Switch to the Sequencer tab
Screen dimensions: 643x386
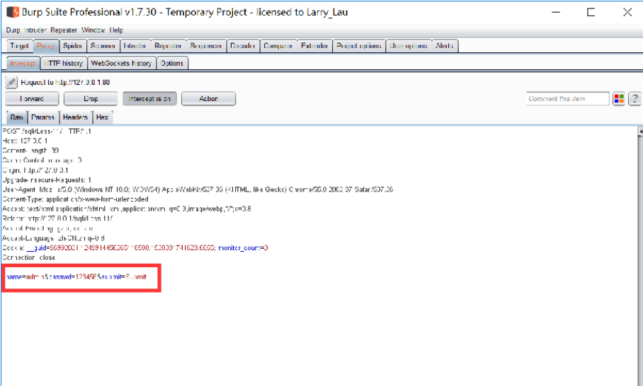click(206, 46)
